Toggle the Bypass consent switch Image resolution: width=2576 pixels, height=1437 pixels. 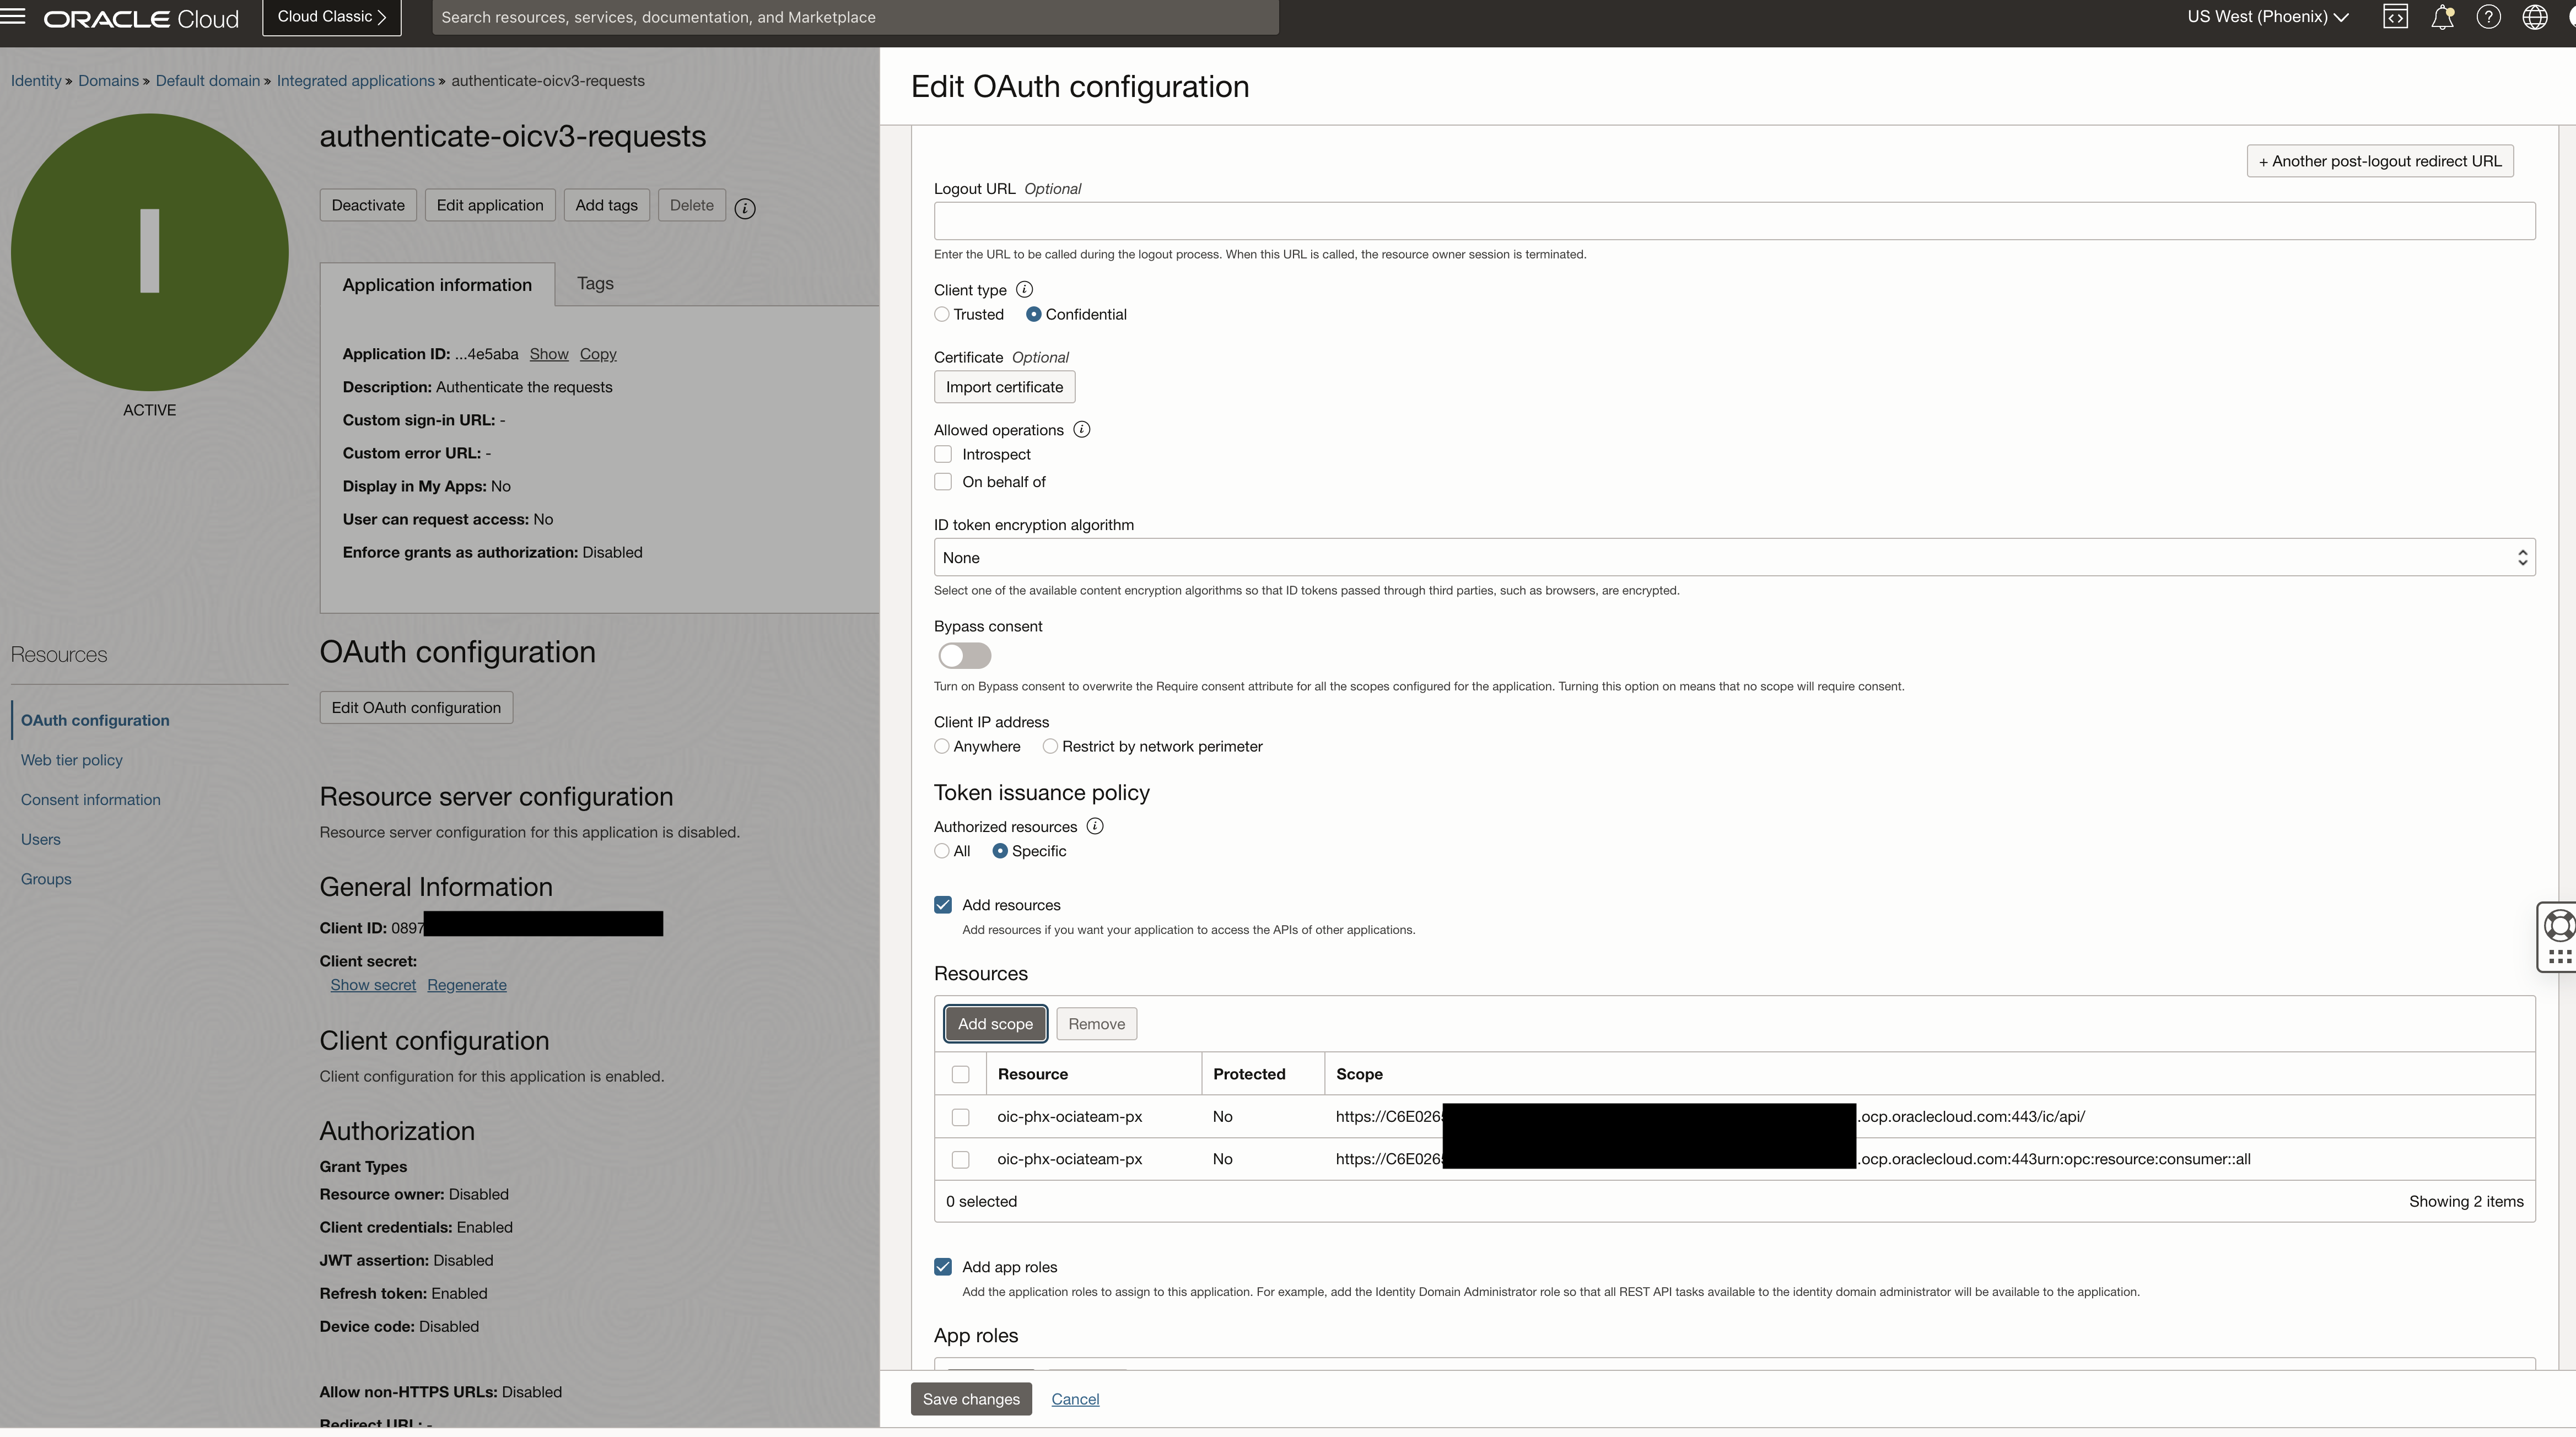[x=964, y=656]
